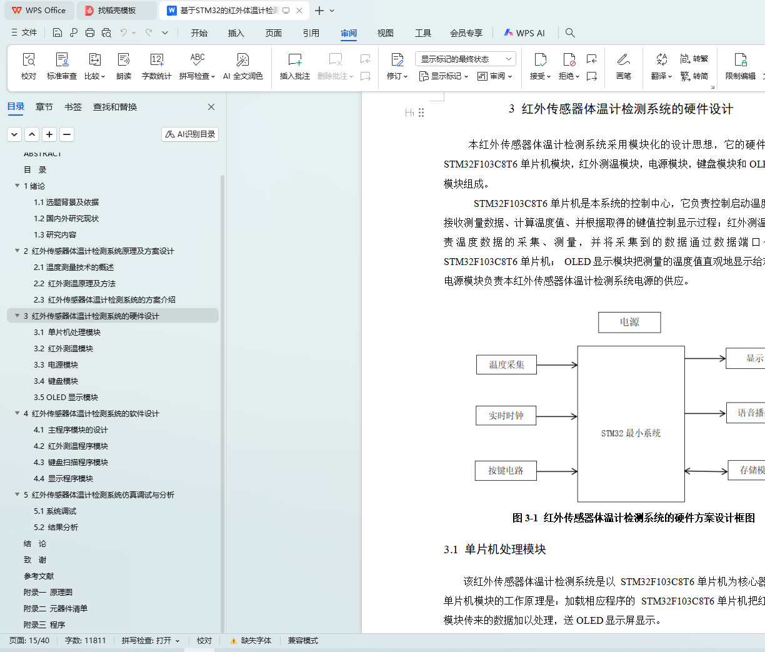
Task: Click the save icon in quick access bar
Action: point(57,33)
